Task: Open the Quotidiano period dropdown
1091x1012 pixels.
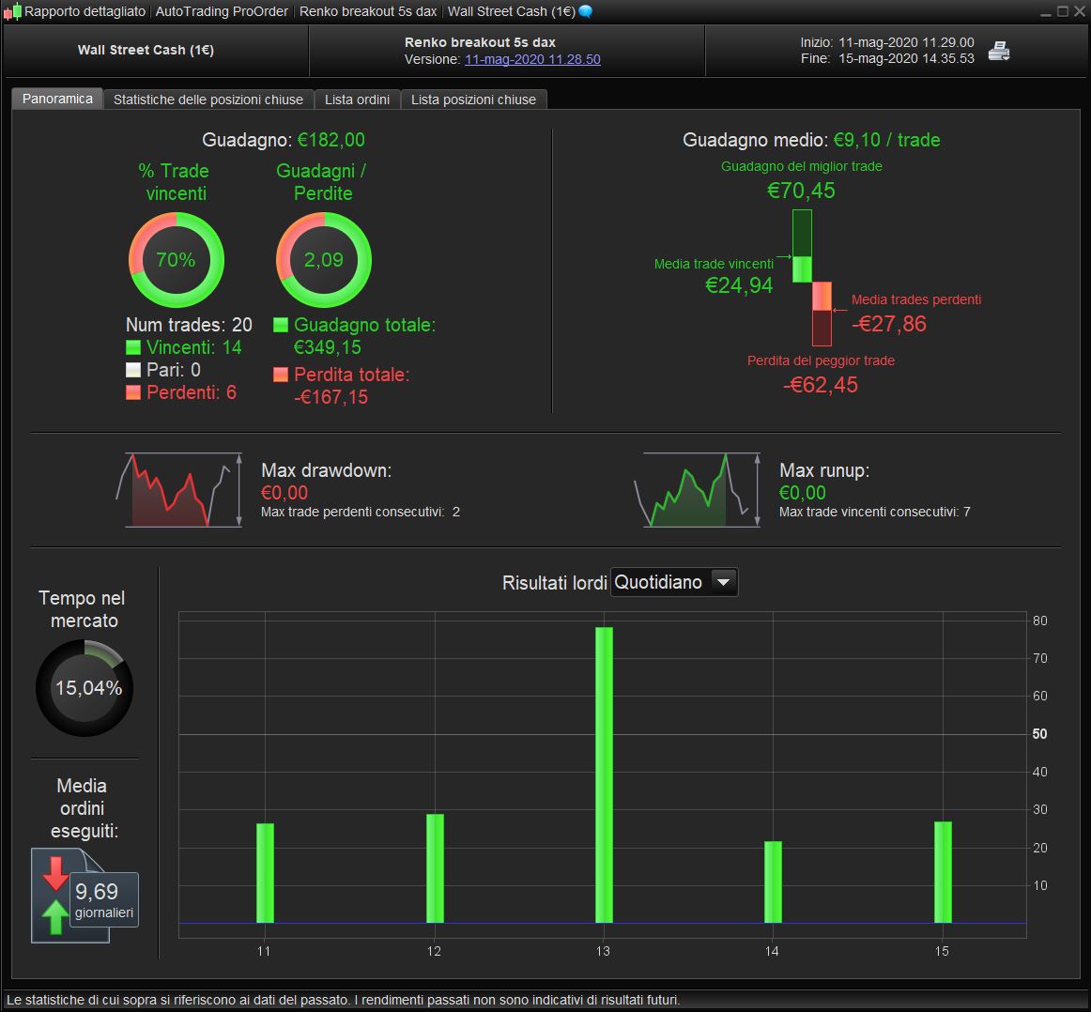Action: click(673, 582)
